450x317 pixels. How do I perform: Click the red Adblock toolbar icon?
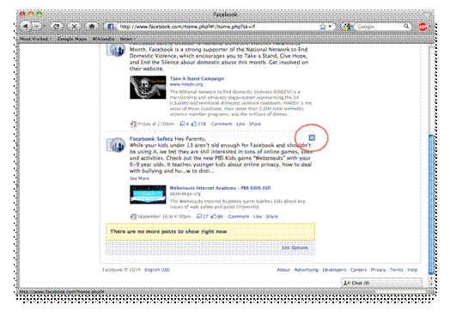tap(423, 27)
